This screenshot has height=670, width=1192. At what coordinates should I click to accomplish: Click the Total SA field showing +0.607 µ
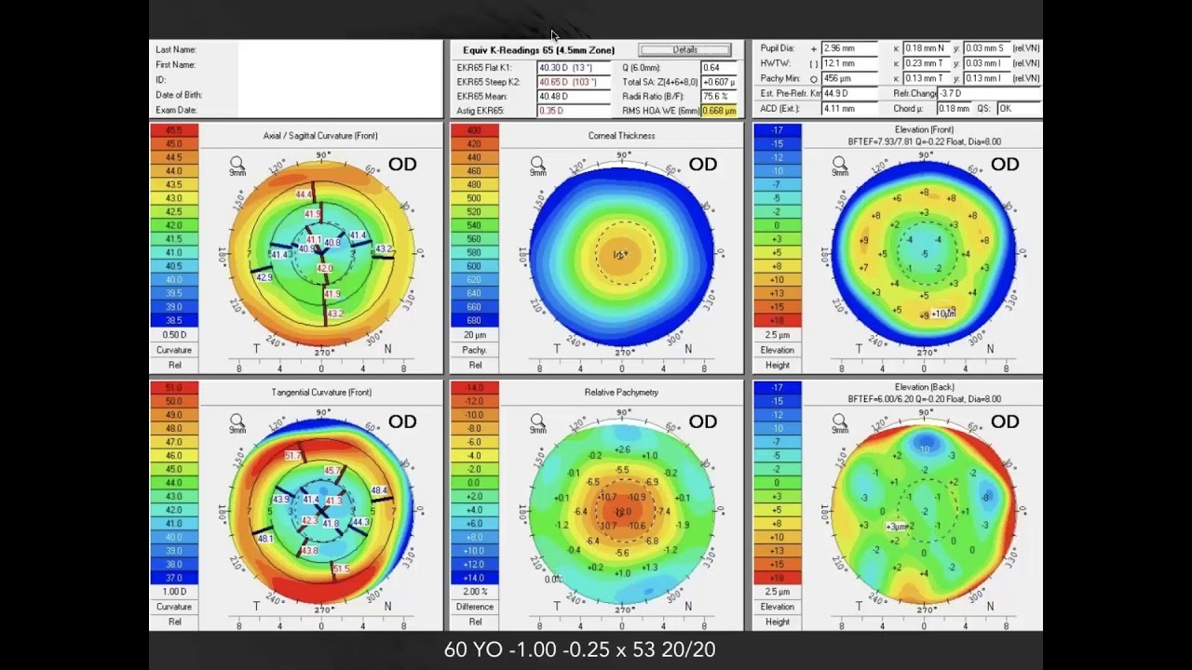pos(719,82)
